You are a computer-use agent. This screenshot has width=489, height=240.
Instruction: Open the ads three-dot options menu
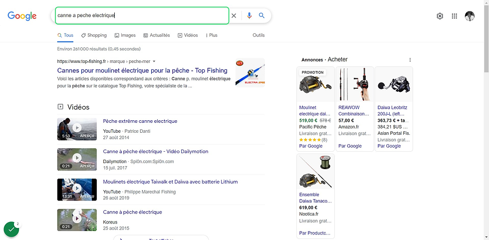coord(410,60)
